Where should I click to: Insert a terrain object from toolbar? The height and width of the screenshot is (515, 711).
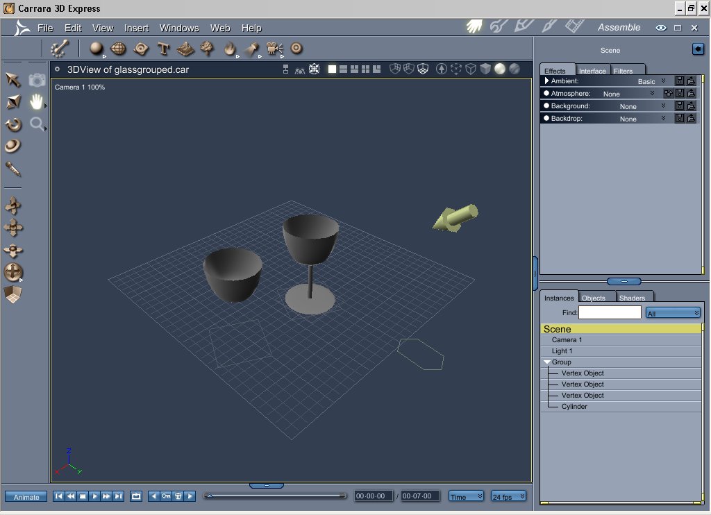click(x=185, y=49)
